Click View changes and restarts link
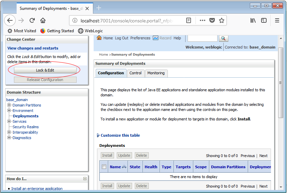Image resolution: width=287 pixels, height=193 pixels. tap(33, 48)
